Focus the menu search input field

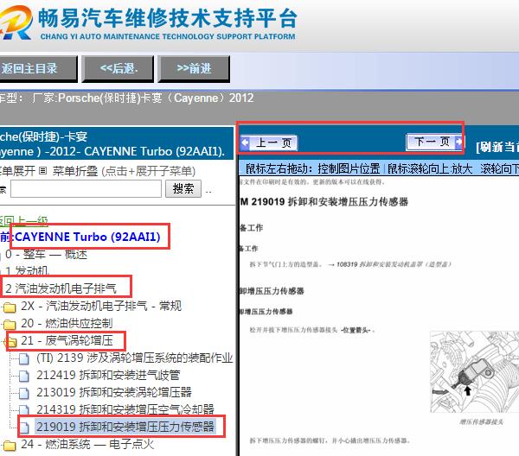[86, 188]
